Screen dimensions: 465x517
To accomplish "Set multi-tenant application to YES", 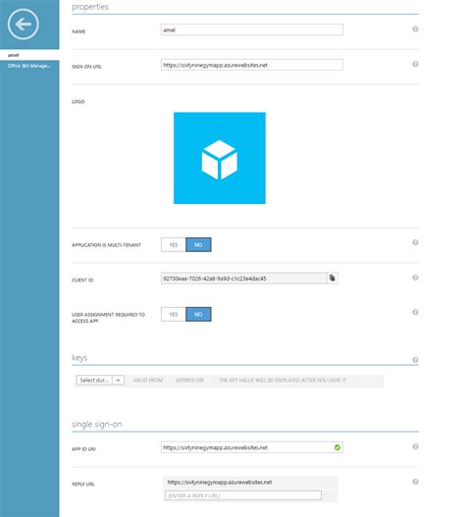I will click(x=174, y=244).
